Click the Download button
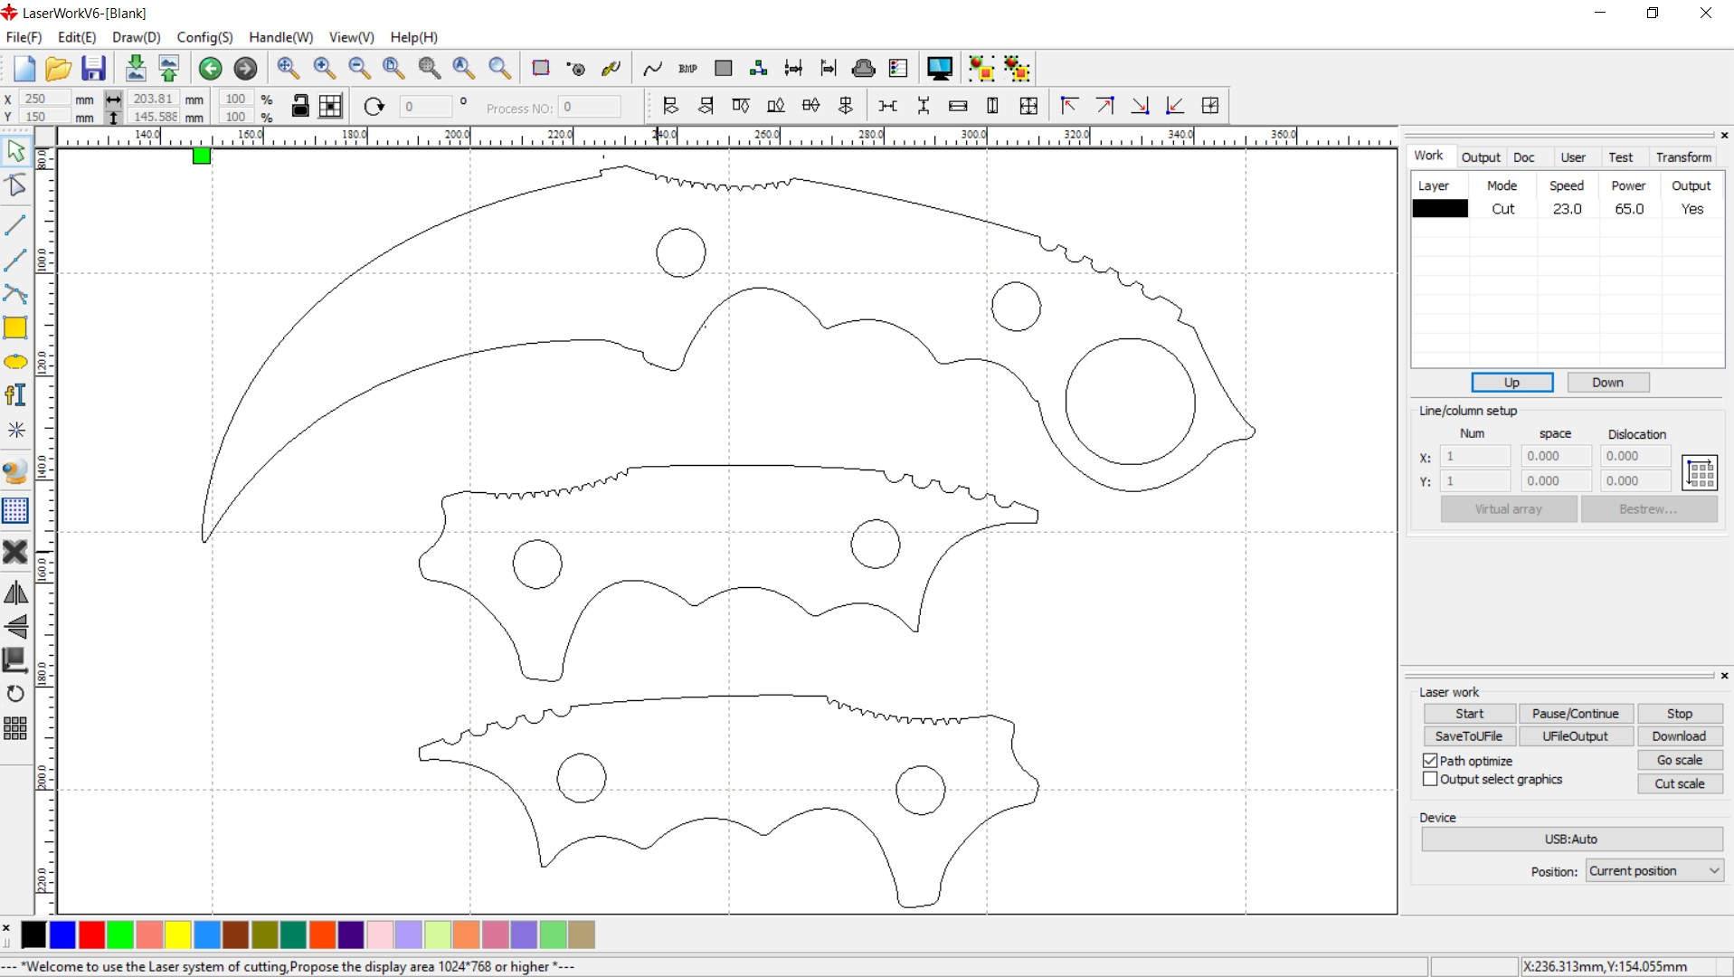This screenshot has width=1734, height=977. coord(1678,736)
